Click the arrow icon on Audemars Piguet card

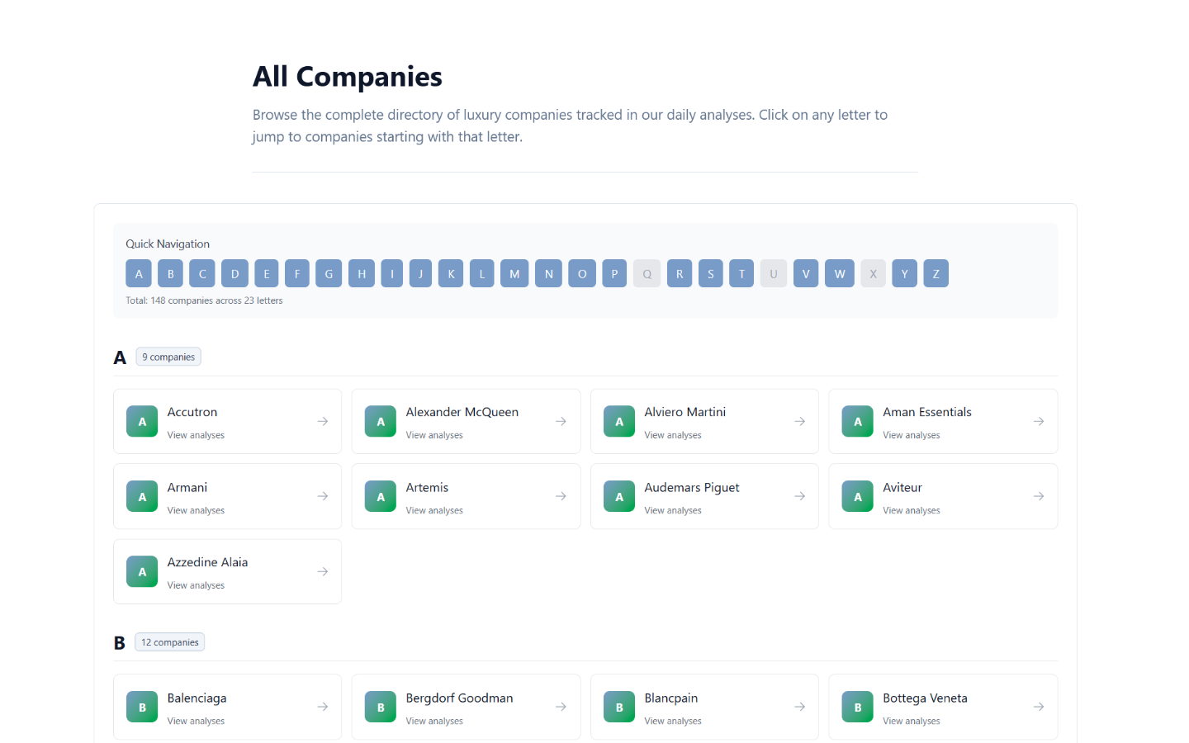pos(800,496)
